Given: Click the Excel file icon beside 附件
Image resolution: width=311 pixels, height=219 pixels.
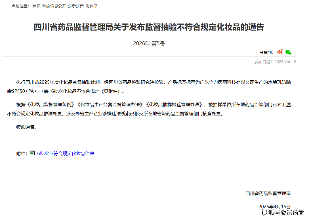Looking at the screenshot, I should [x=32, y=153].
